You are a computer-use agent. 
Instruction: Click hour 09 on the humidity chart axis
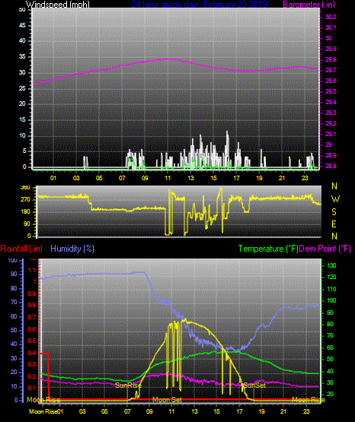(x=149, y=411)
